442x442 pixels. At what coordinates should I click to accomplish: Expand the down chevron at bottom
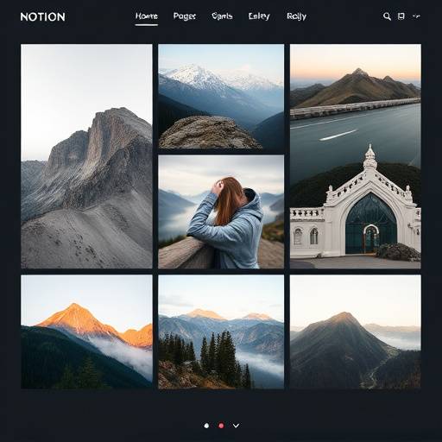[236, 426]
